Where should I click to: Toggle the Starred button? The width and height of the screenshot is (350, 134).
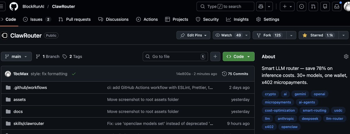click(x=318, y=35)
